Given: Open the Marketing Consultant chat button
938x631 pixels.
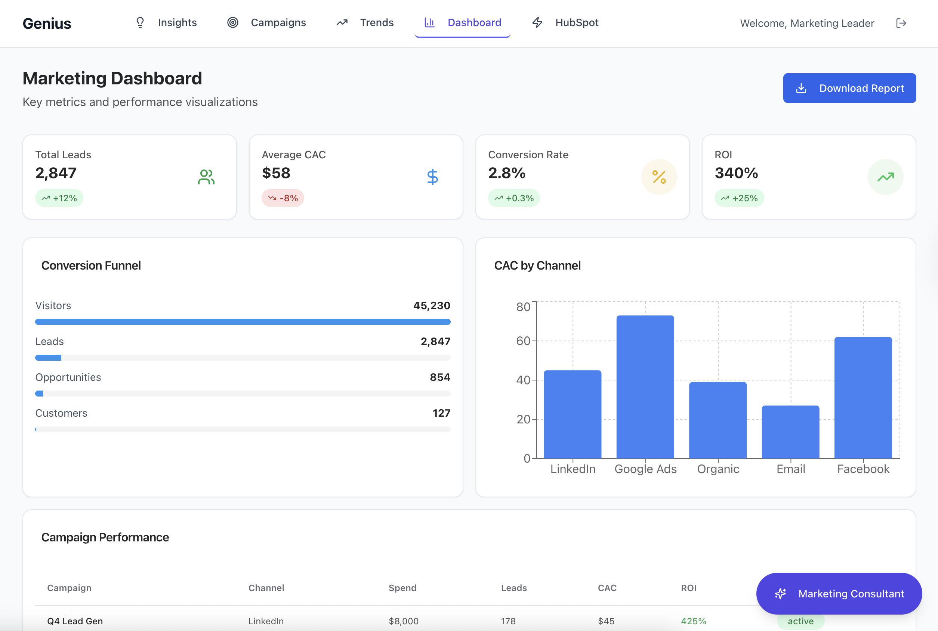Looking at the screenshot, I should 839,594.
